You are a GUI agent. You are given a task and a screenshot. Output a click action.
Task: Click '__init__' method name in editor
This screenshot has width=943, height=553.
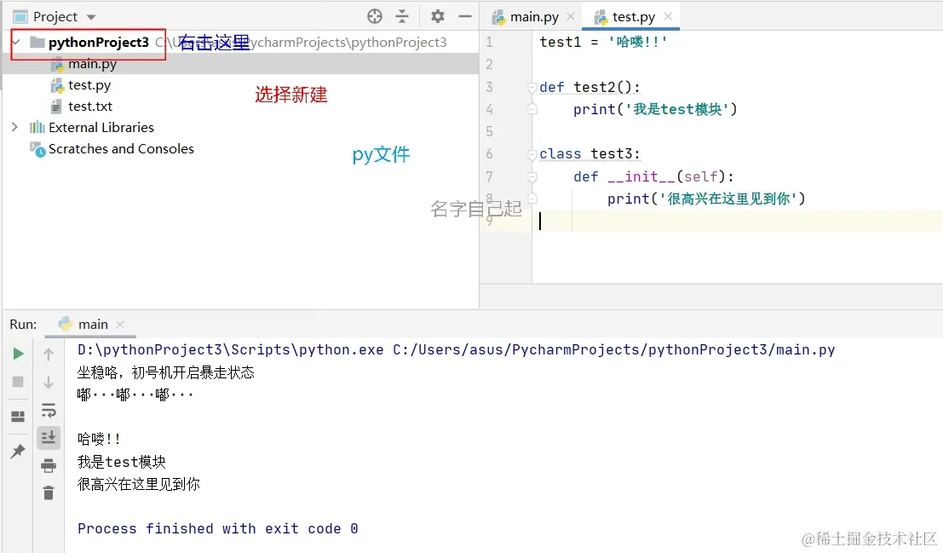click(x=641, y=176)
